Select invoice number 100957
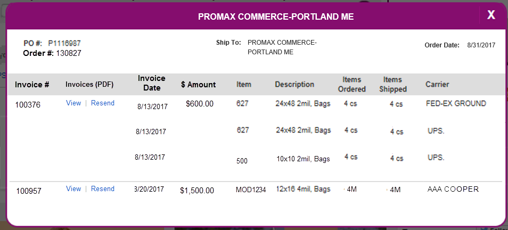The image size is (508, 230). (29, 191)
